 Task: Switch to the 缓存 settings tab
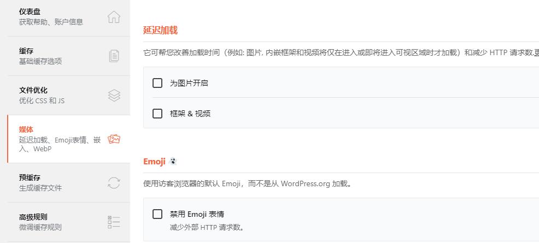pyautogui.click(x=69, y=56)
